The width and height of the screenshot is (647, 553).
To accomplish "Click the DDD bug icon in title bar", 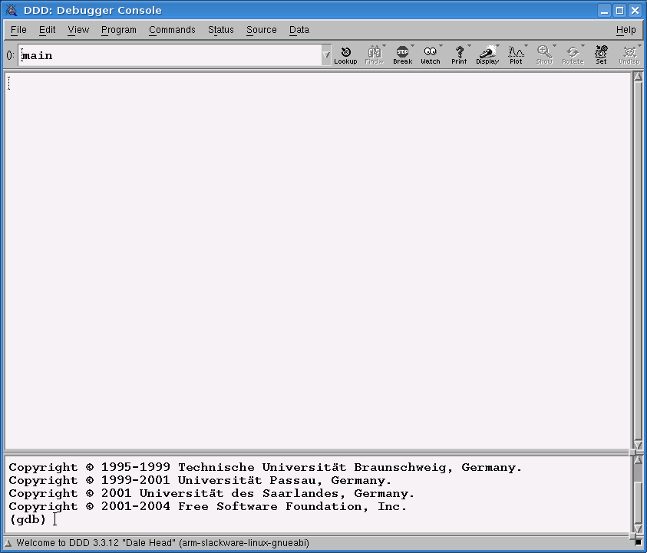I will 12,10.
